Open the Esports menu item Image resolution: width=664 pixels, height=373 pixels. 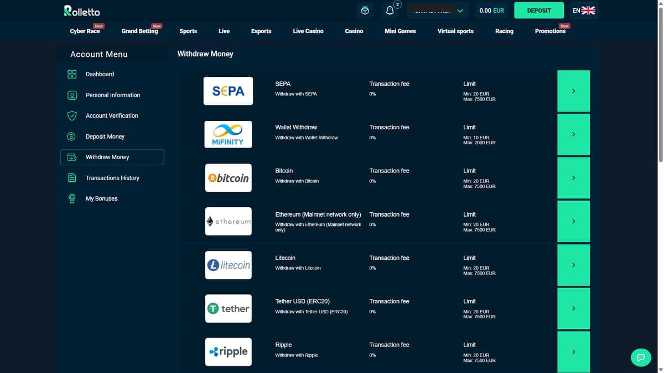click(261, 31)
